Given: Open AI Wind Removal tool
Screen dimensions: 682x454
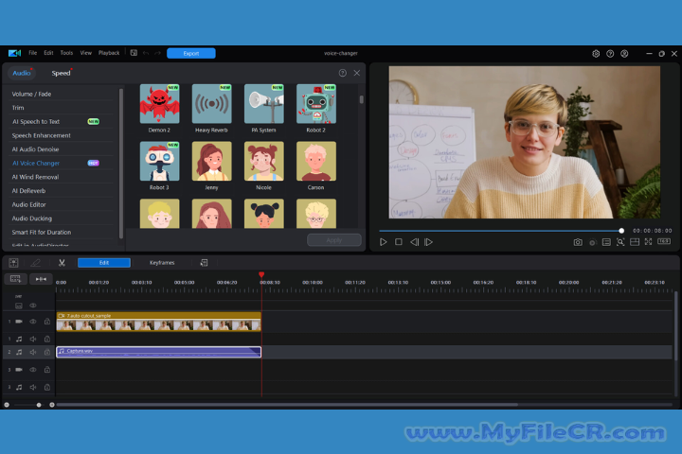Looking at the screenshot, I should click(x=61, y=177).
